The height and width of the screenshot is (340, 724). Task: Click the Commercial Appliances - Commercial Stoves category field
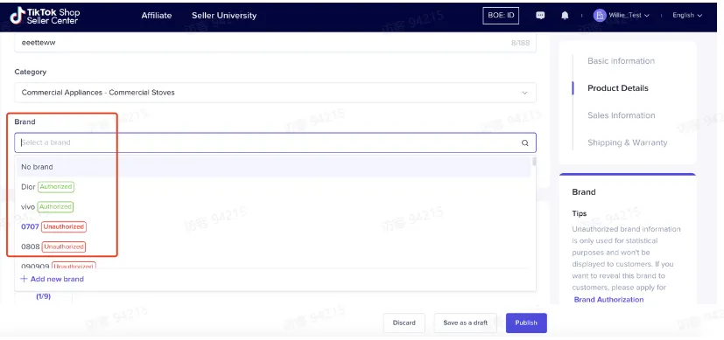[275, 93]
